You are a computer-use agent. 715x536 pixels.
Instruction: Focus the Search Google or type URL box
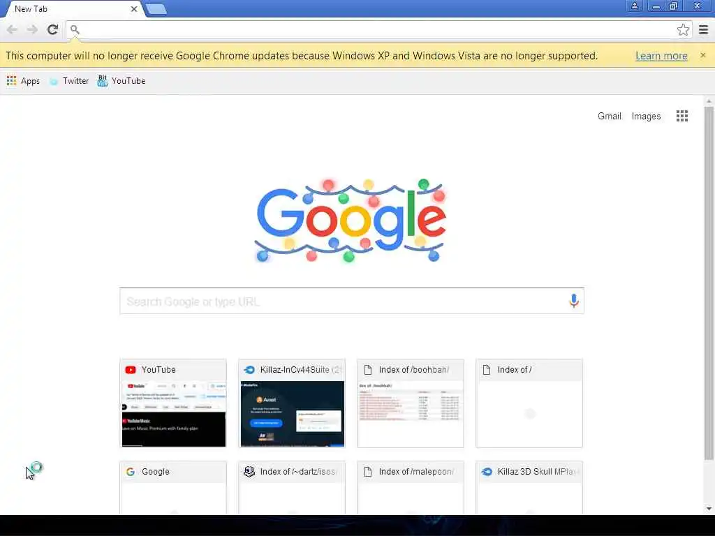pyautogui.click(x=352, y=301)
